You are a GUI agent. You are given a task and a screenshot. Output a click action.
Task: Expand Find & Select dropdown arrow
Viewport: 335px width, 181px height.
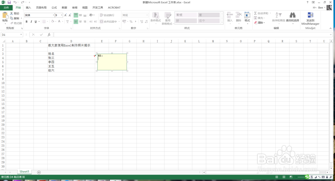(x=292, y=23)
